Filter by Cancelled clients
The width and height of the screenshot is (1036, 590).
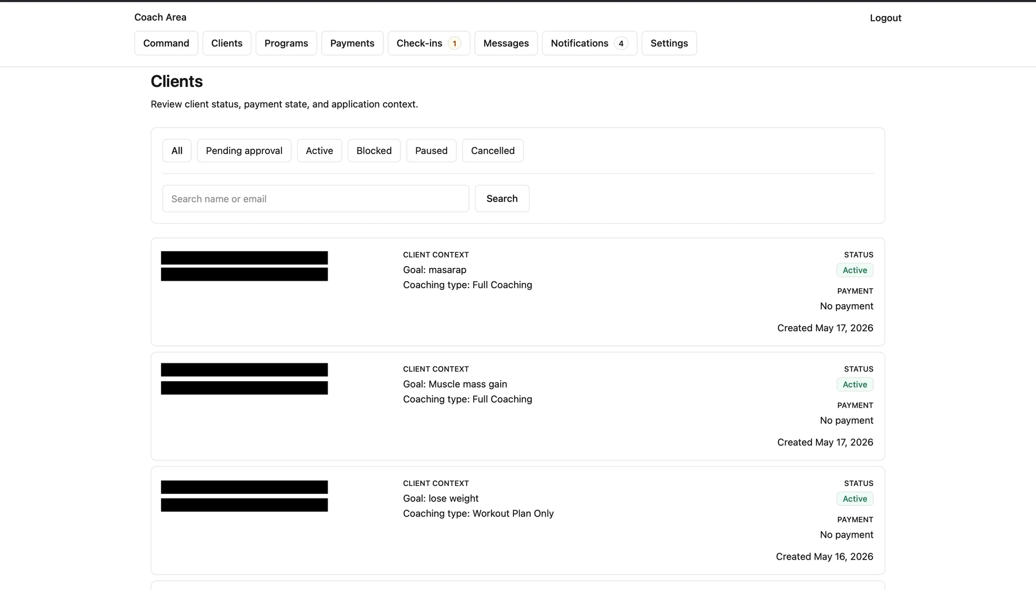tap(493, 151)
